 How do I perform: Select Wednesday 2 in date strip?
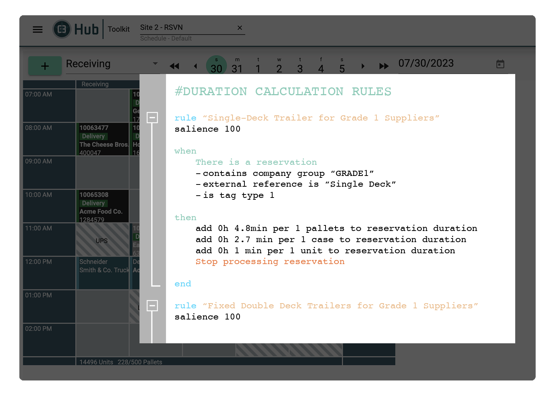pos(279,65)
